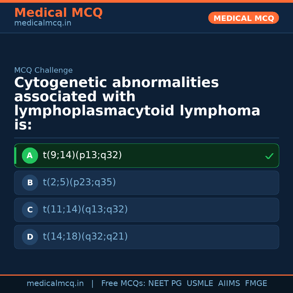Open the Medical MCQ header title

tap(58, 13)
